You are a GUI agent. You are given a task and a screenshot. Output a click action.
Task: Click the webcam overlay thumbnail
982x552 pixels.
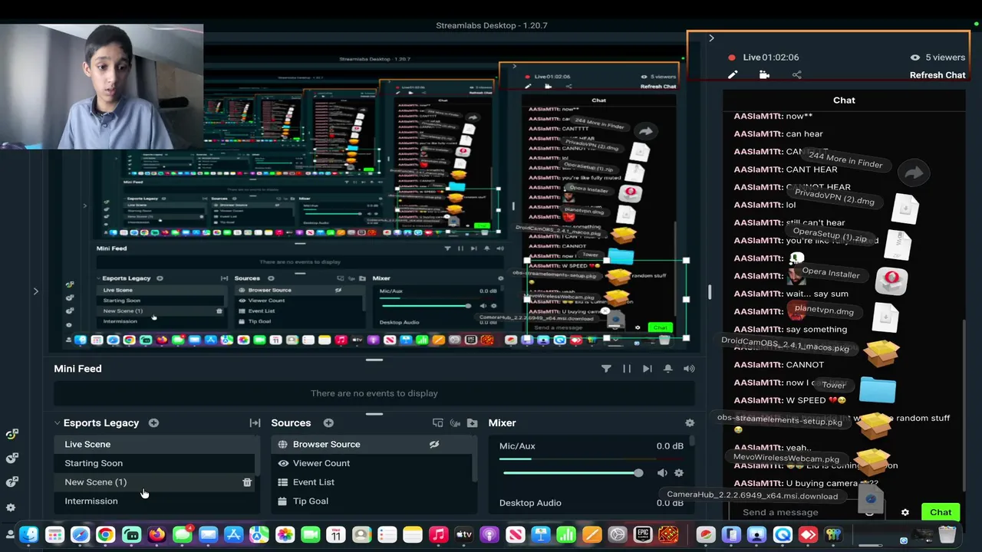click(x=101, y=86)
